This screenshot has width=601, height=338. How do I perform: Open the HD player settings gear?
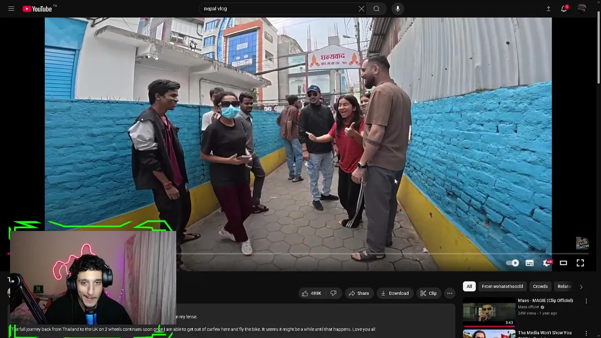pyautogui.click(x=547, y=263)
